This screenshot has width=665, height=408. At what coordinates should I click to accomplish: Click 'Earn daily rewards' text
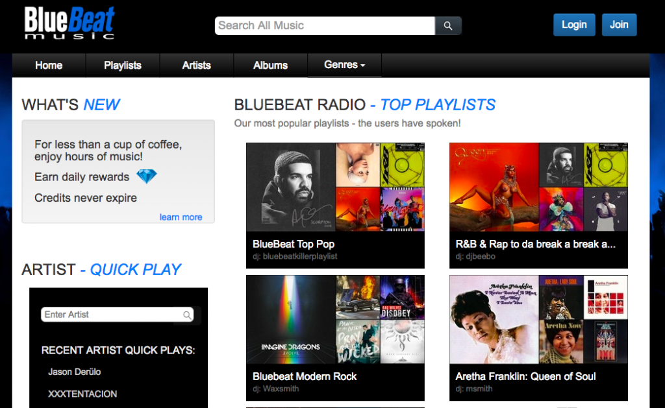click(x=82, y=176)
